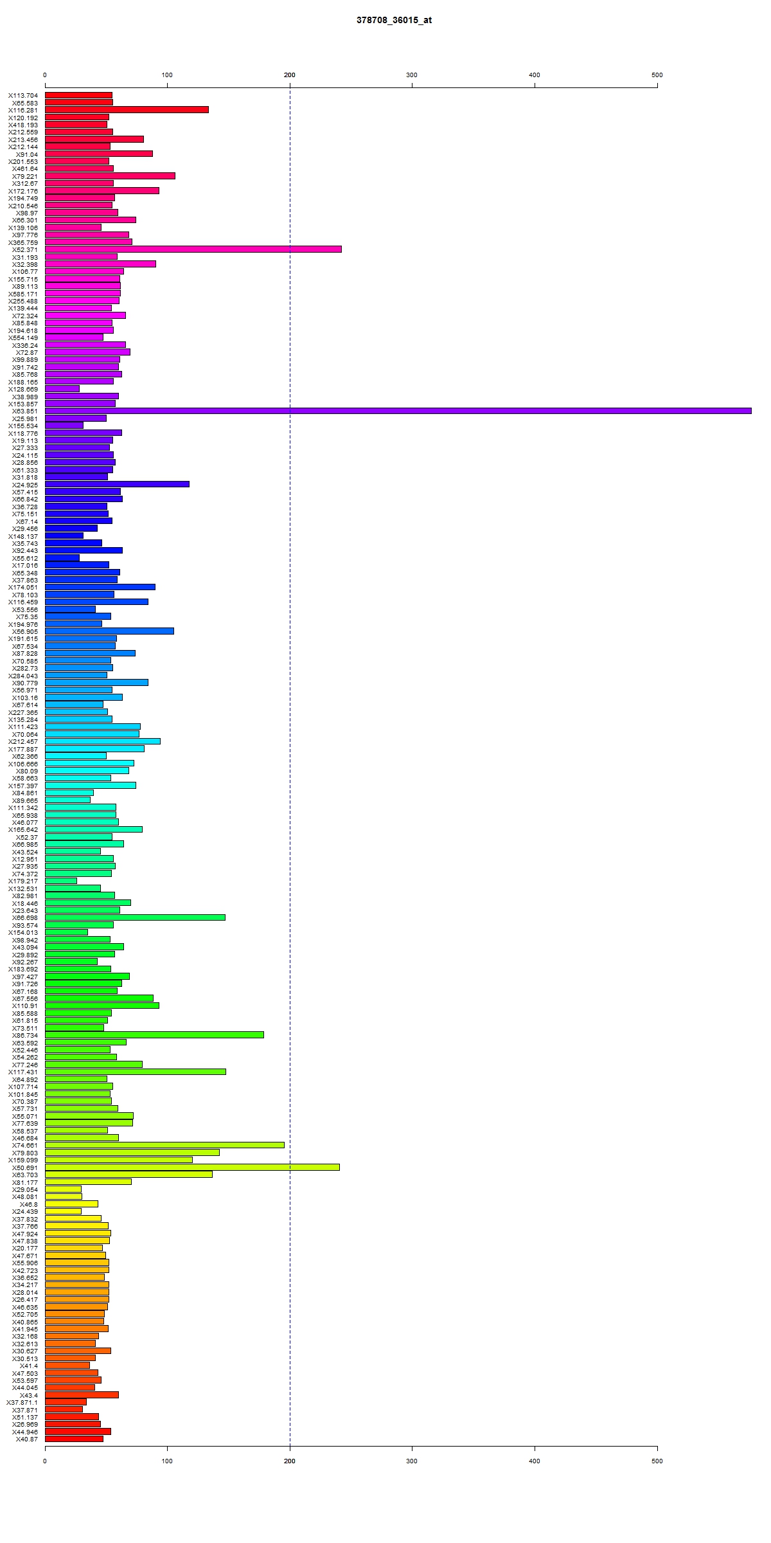Select row label X365.759
Viewport: 771px width, 1543px height.
pyautogui.click(x=23, y=242)
